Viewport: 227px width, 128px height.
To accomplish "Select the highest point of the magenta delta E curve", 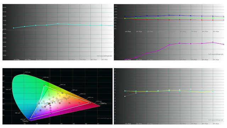I will tap(213, 42).
